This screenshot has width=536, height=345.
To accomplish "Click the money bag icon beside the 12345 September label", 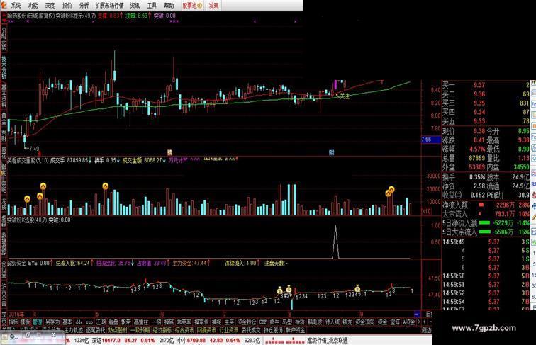I will click(x=357, y=288).
